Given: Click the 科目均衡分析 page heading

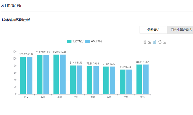Looking at the screenshot, I should click(11, 6).
